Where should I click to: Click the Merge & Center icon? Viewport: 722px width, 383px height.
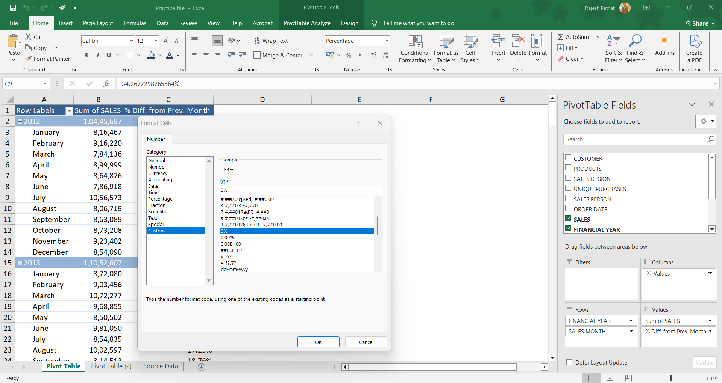257,56
